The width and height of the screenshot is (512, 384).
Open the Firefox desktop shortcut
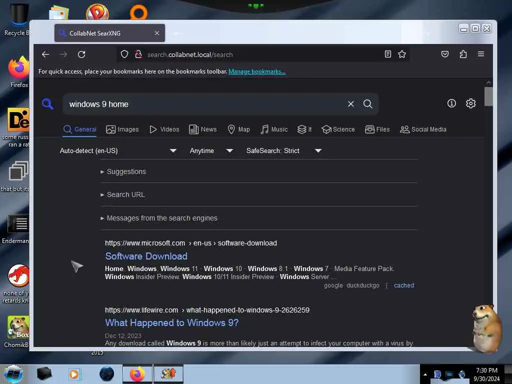click(x=18, y=72)
